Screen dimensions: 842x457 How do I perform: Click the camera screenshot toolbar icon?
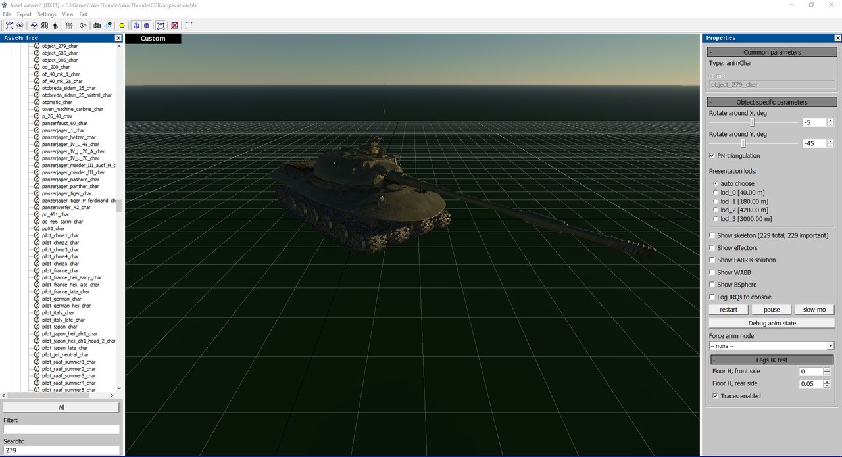point(97,26)
